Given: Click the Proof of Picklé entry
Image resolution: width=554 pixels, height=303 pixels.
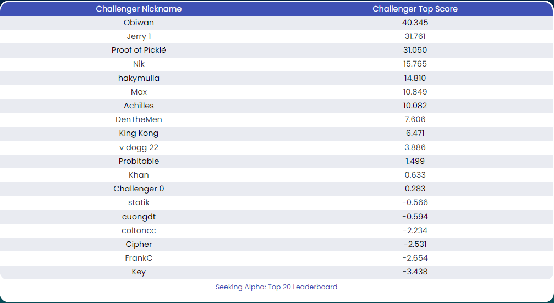Looking at the screenshot, I should click(x=139, y=50).
